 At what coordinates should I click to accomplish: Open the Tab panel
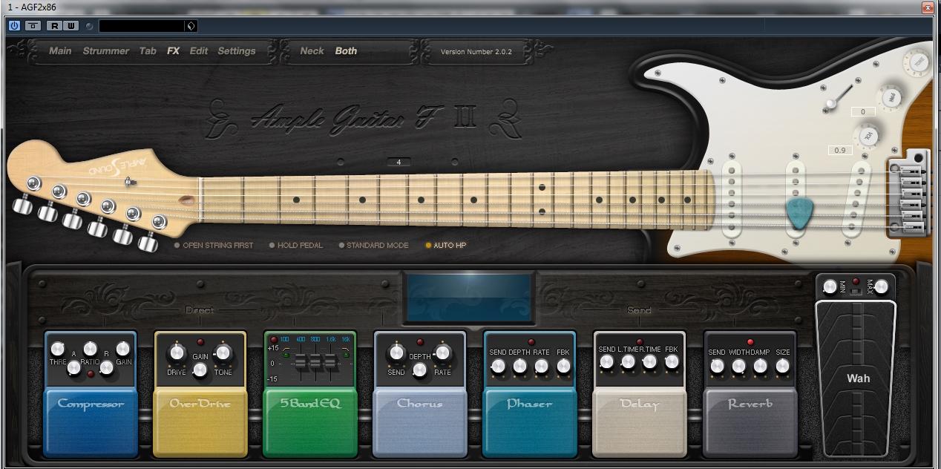148,51
